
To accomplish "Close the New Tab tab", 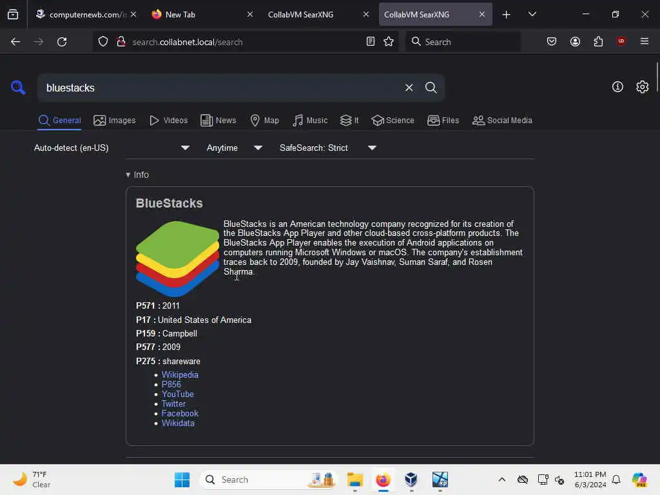I will (x=250, y=14).
